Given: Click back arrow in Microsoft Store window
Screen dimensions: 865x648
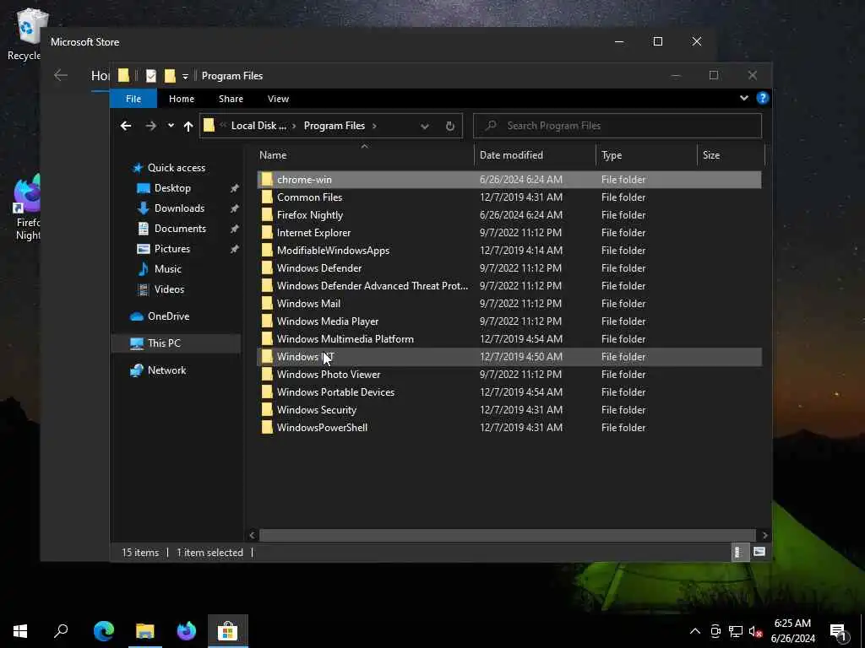Looking at the screenshot, I should pos(61,75).
